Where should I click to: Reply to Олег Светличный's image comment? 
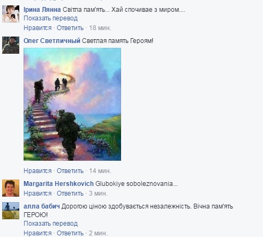point(70,171)
